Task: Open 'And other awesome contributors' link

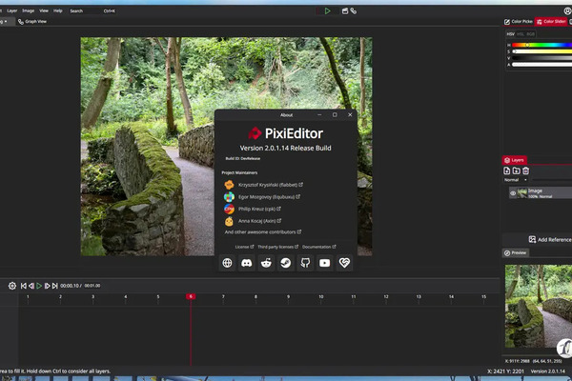Action: point(263,231)
